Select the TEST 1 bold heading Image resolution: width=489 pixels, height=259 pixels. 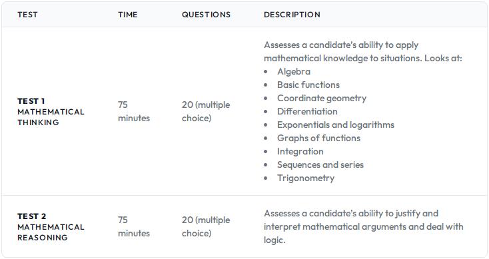(x=31, y=101)
